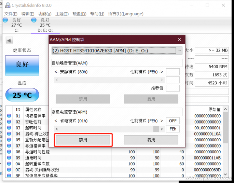Click the attribute list vertical scrollbar thumb
The width and height of the screenshot is (234, 183).
[x=225, y=127]
